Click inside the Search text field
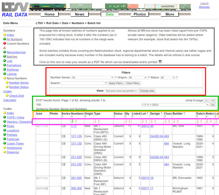The height and width of the screenshot is (195, 219). pos(83,83)
